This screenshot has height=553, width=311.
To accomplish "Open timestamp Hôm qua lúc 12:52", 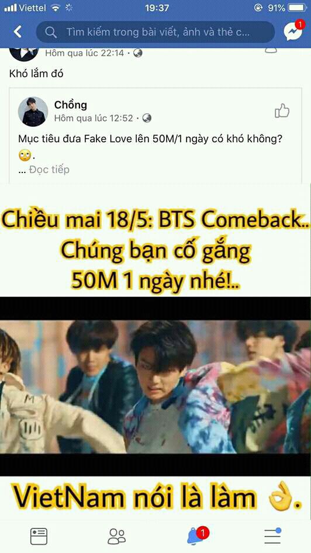I will (x=94, y=118).
